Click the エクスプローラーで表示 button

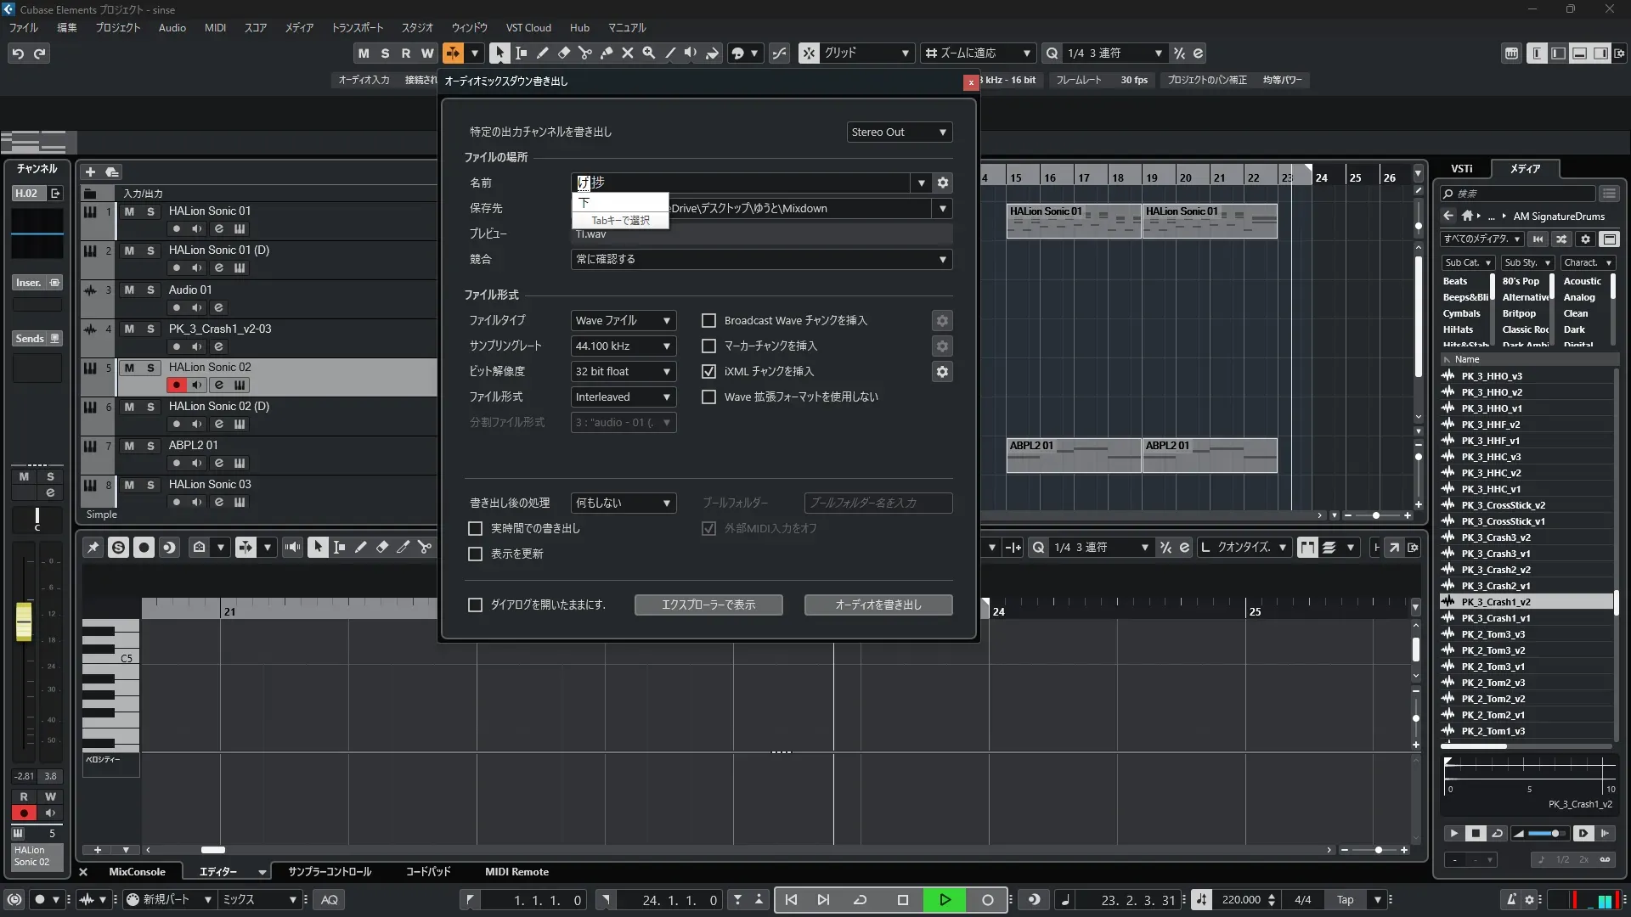(708, 605)
